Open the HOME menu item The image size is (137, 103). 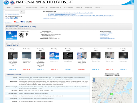pyautogui.click(x=9, y=7)
